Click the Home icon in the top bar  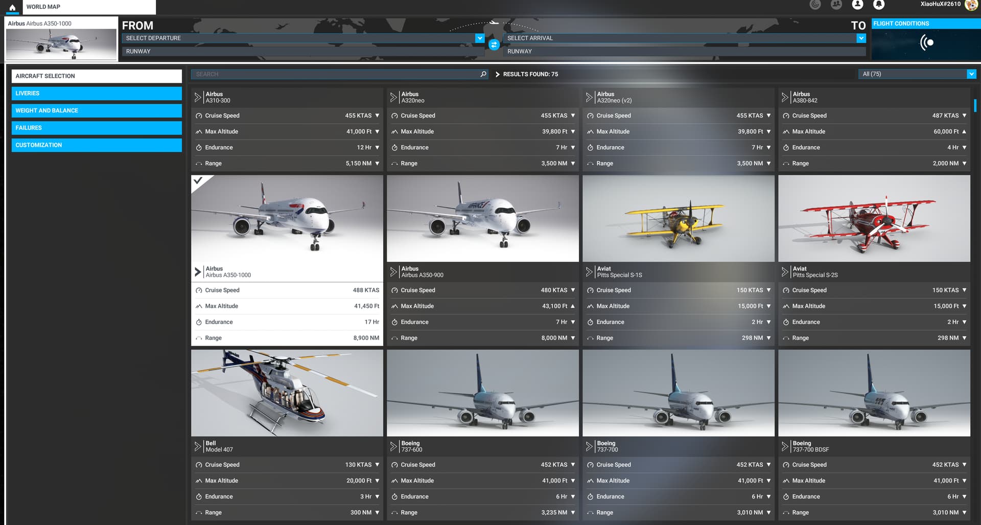tap(12, 8)
